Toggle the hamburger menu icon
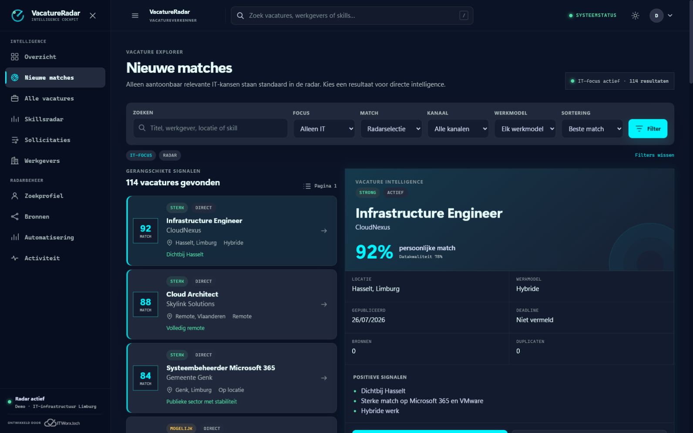The image size is (693, 433). pos(135,16)
